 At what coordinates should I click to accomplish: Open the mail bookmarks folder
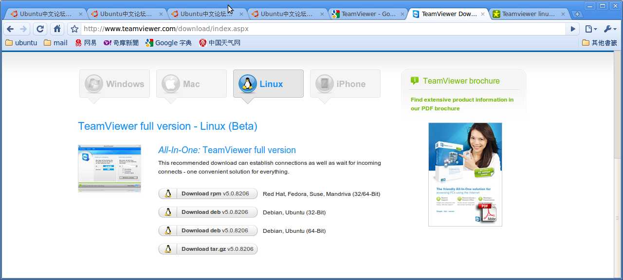click(55, 43)
